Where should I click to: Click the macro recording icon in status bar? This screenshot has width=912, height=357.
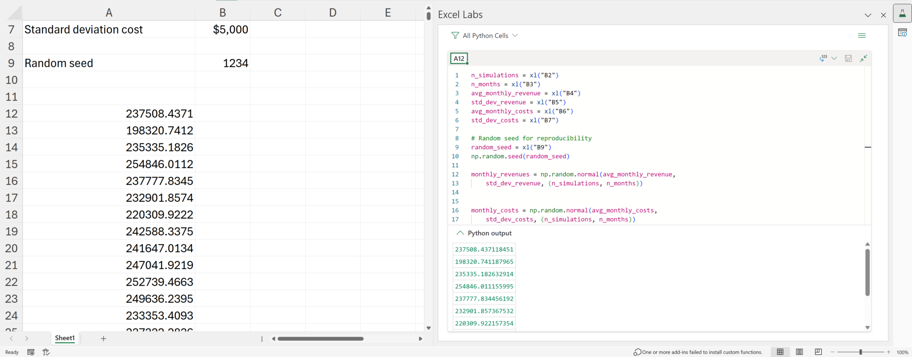coord(31,352)
